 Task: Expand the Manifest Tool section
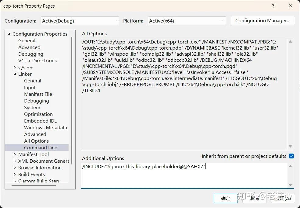point(14,154)
